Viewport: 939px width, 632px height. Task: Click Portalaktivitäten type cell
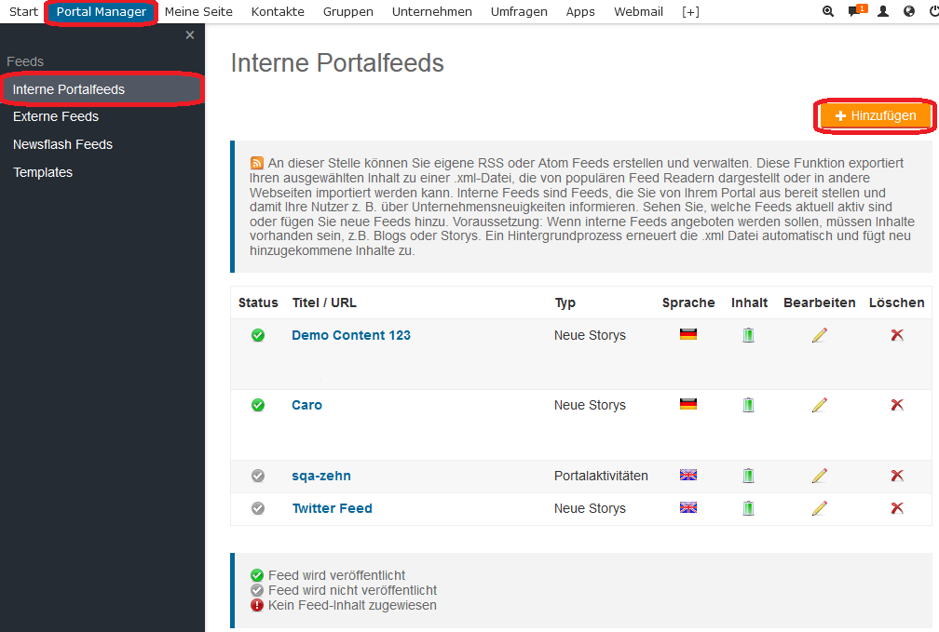[x=601, y=476]
